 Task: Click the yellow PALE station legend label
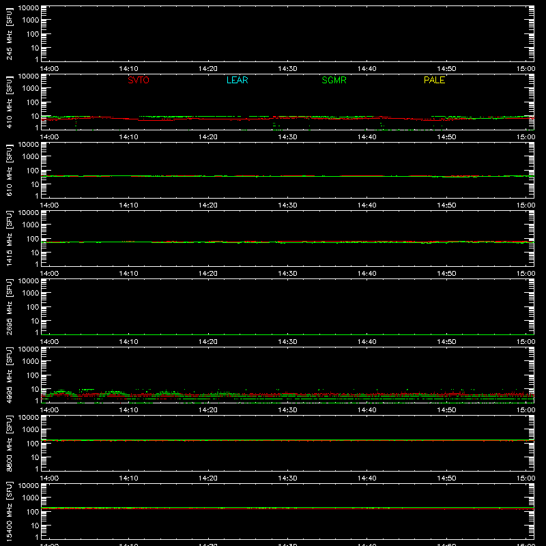(x=434, y=80)
